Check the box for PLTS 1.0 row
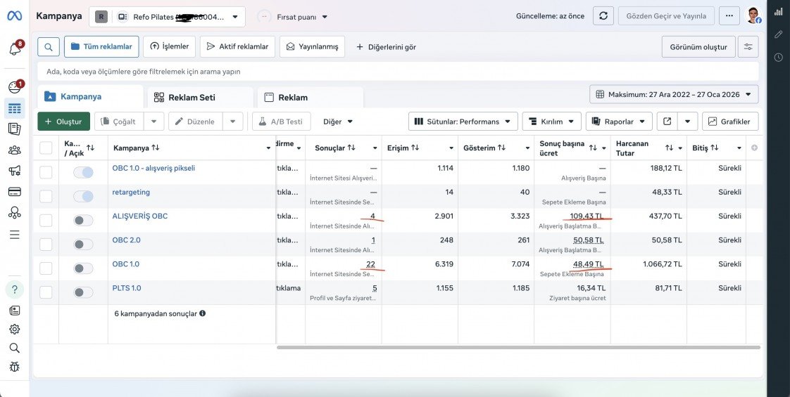This screenshot has width=790, height=397. click(46, 292)
